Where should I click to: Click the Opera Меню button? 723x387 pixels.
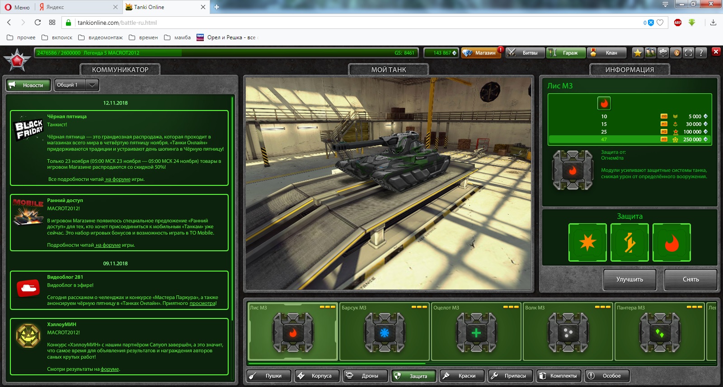point(17,7)
